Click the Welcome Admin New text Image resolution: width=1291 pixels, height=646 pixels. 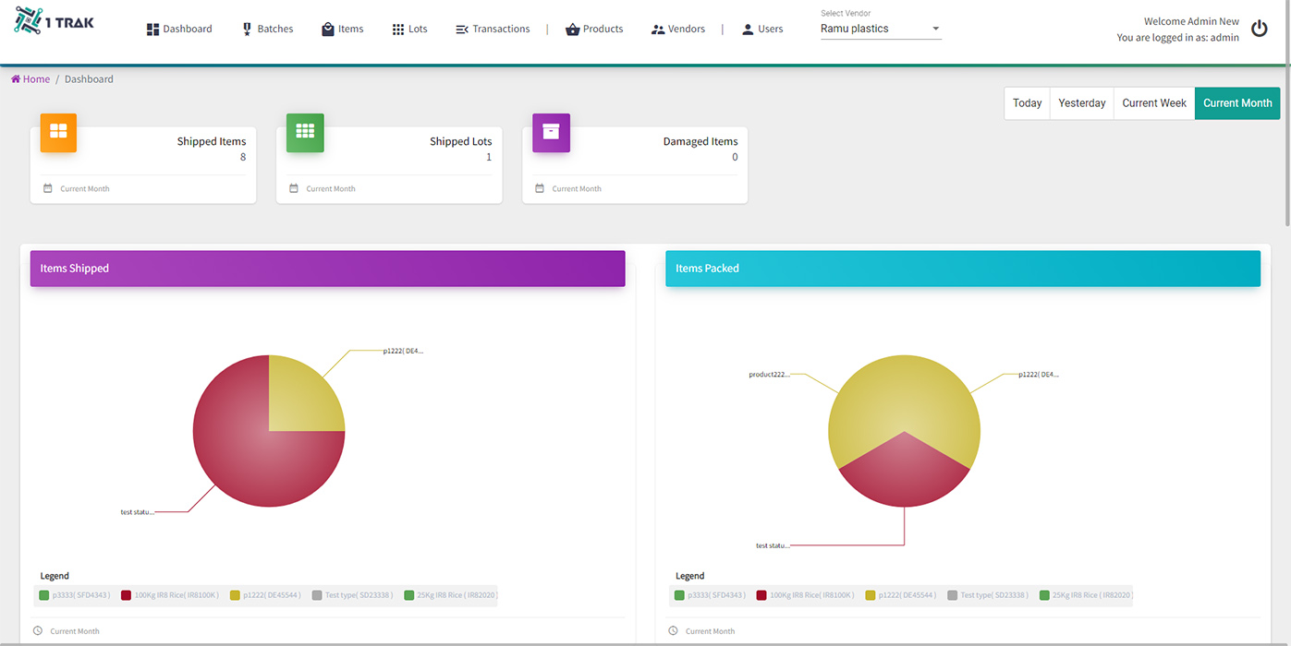click(1191, 21)
